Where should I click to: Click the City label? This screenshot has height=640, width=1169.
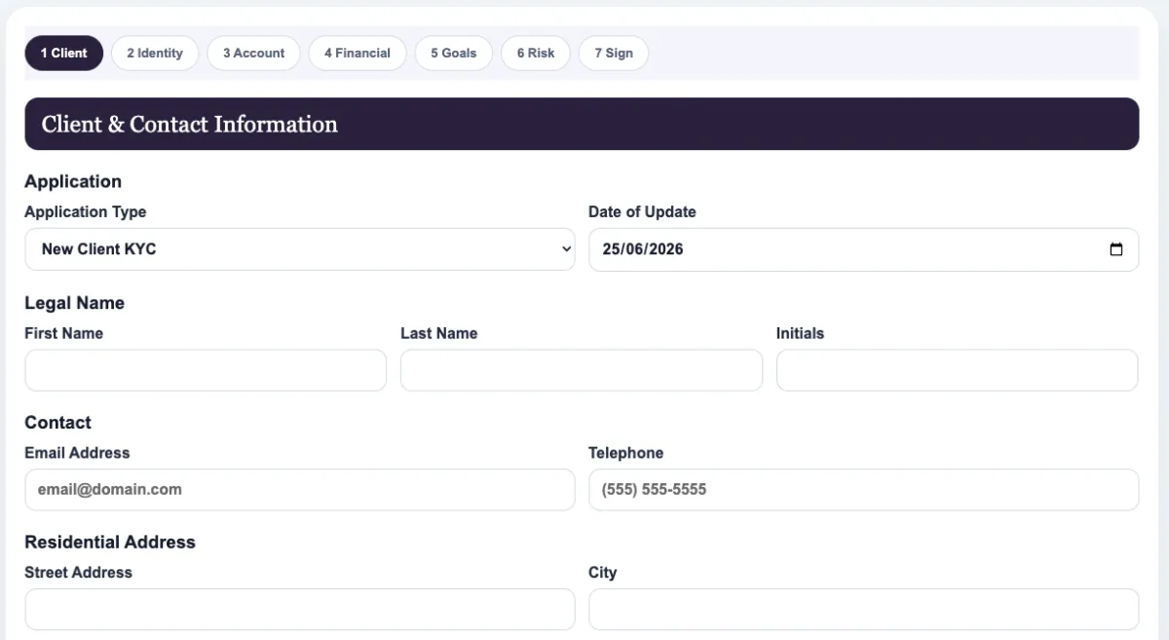click(602, 573)
